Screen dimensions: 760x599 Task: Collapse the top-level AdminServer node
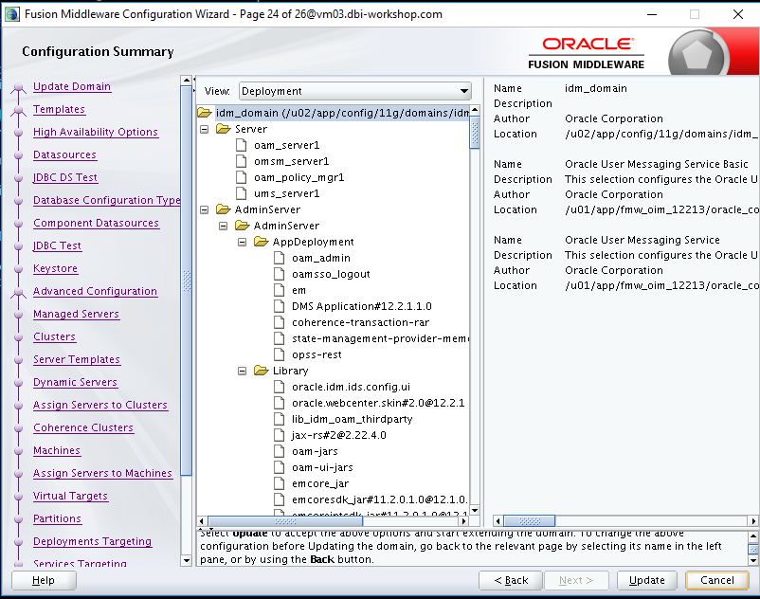[205, 209]
